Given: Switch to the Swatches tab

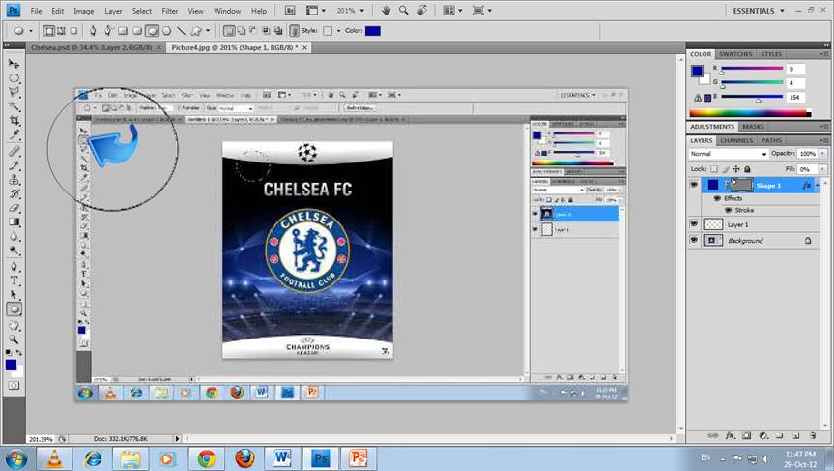Looking at the screenshot, I should click(735, 54).
